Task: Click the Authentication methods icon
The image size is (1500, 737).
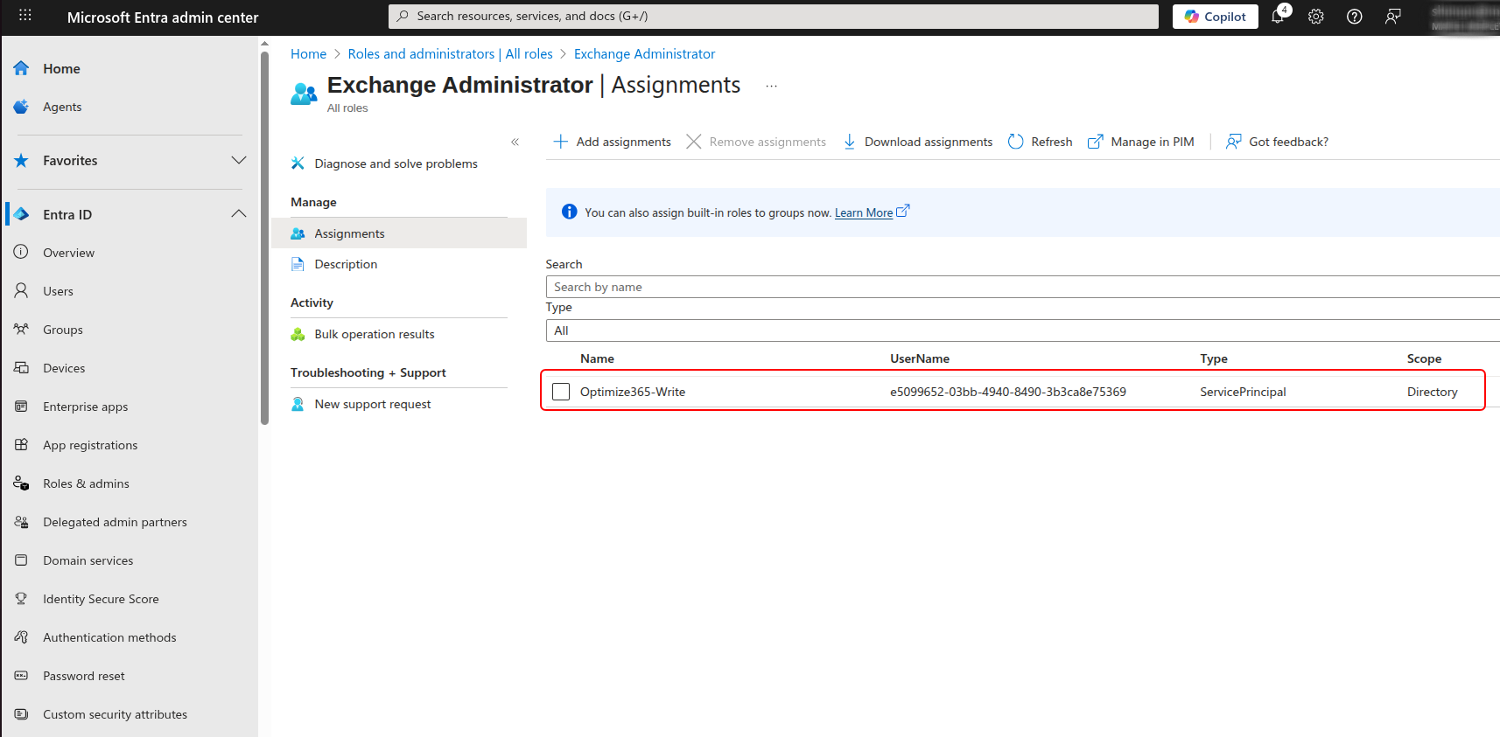Action: click(x=21, y=637)
